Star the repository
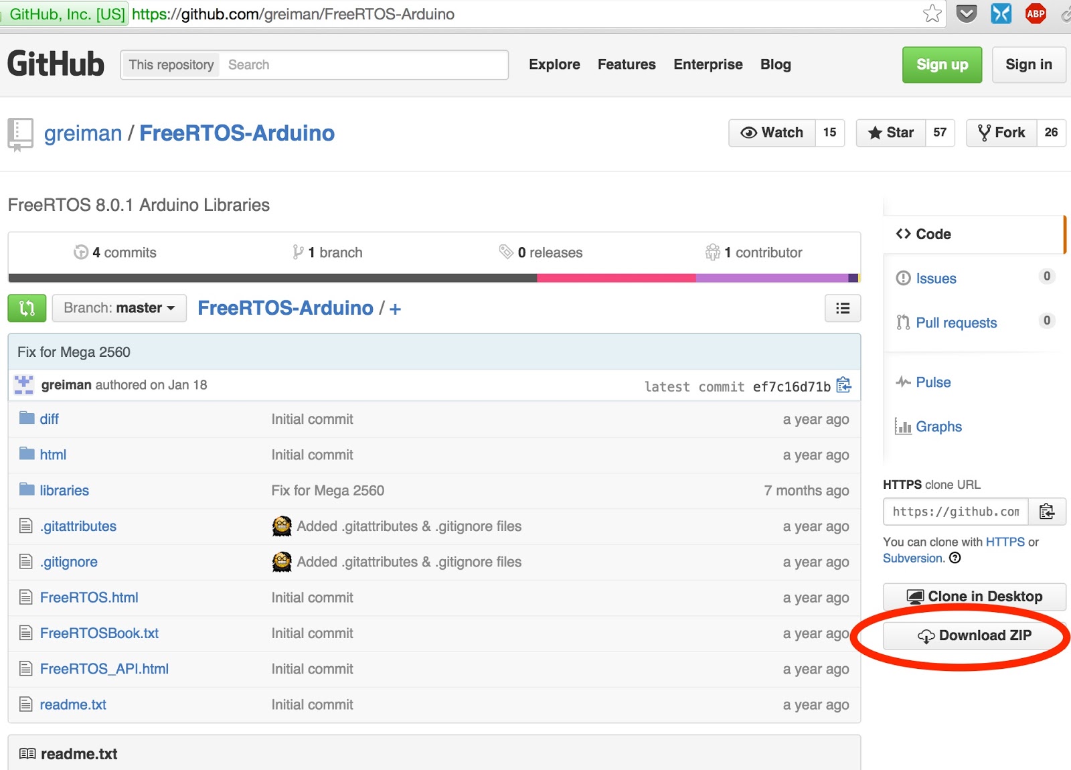Viewport: 1071px width, 770px height. click(x=891, y=133)
